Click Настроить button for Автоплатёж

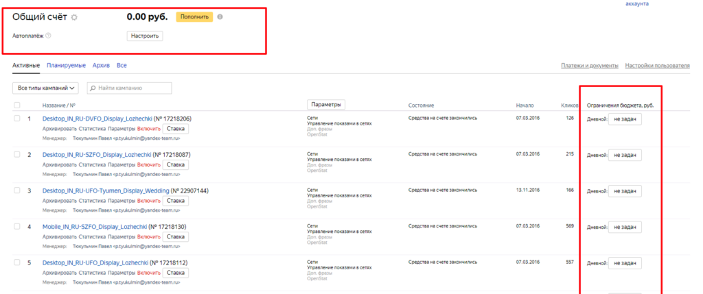pos(144,36)
